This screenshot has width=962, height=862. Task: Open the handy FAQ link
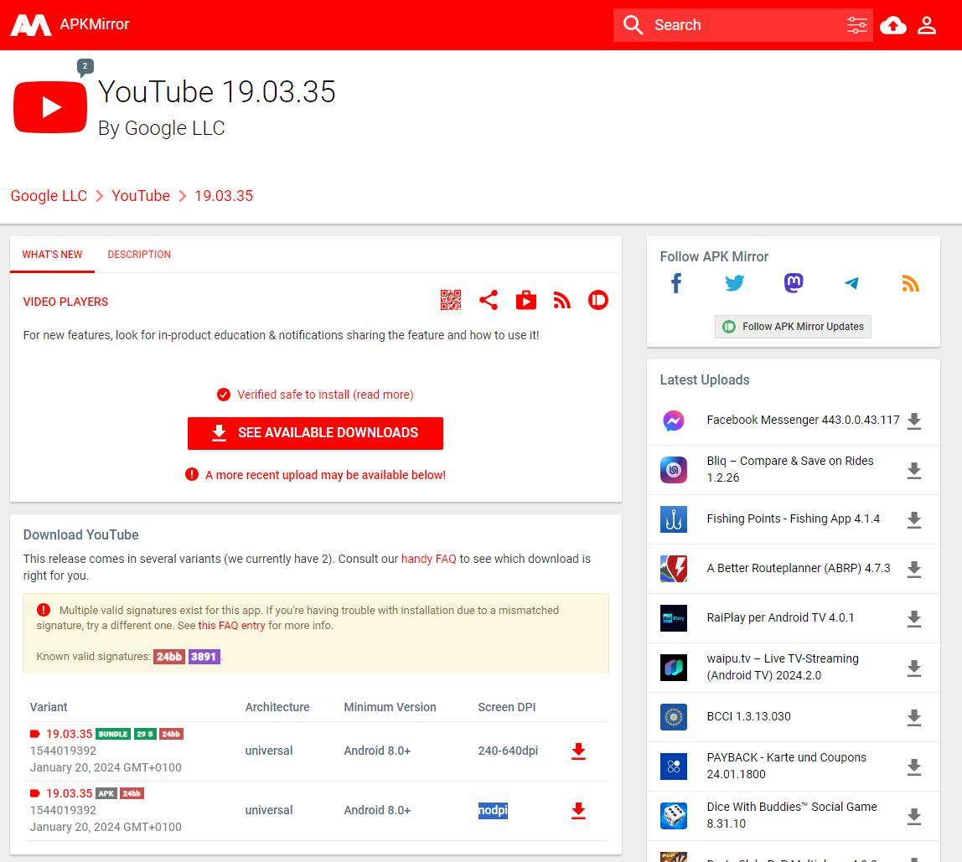point(429,559)
